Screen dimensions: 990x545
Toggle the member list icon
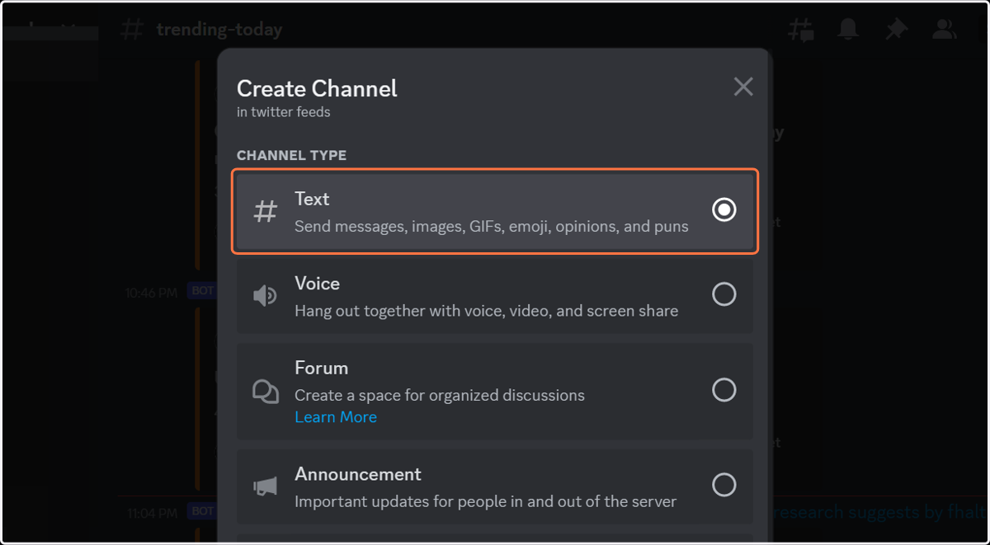[944, 30]
